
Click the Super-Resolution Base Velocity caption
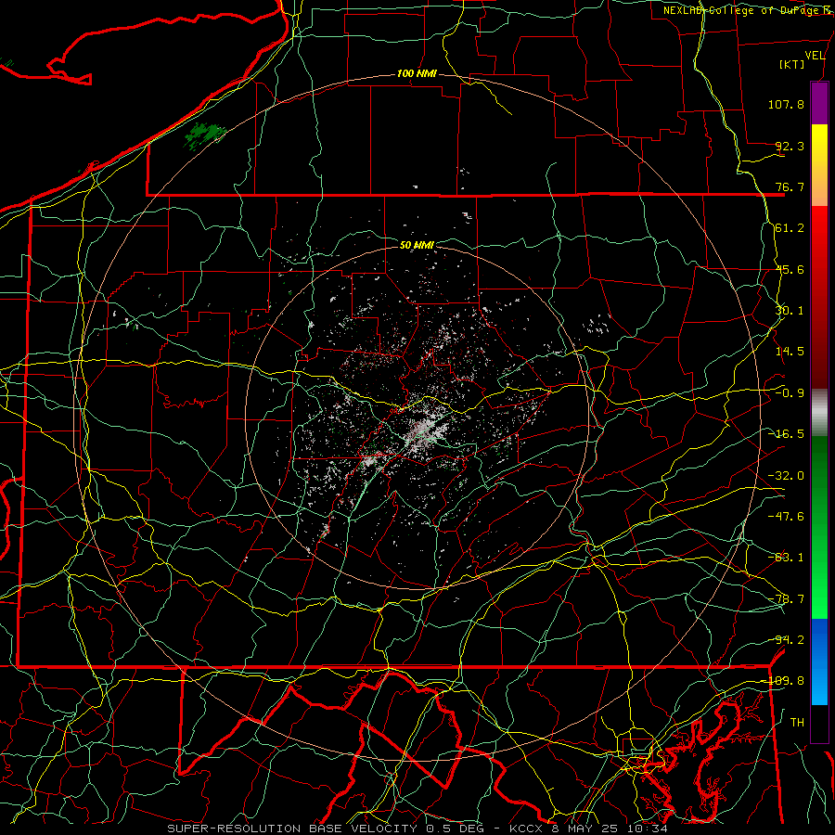pos(417,829)
